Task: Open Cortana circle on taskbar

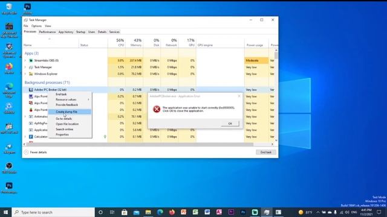Action: point(100,212)
